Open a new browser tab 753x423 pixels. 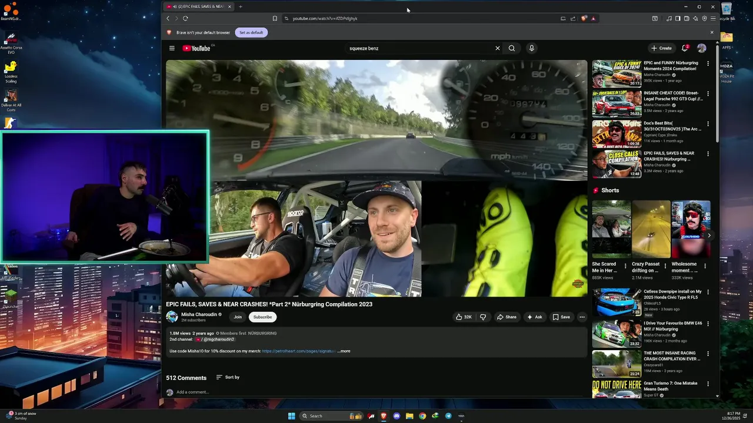click(240, 6)
